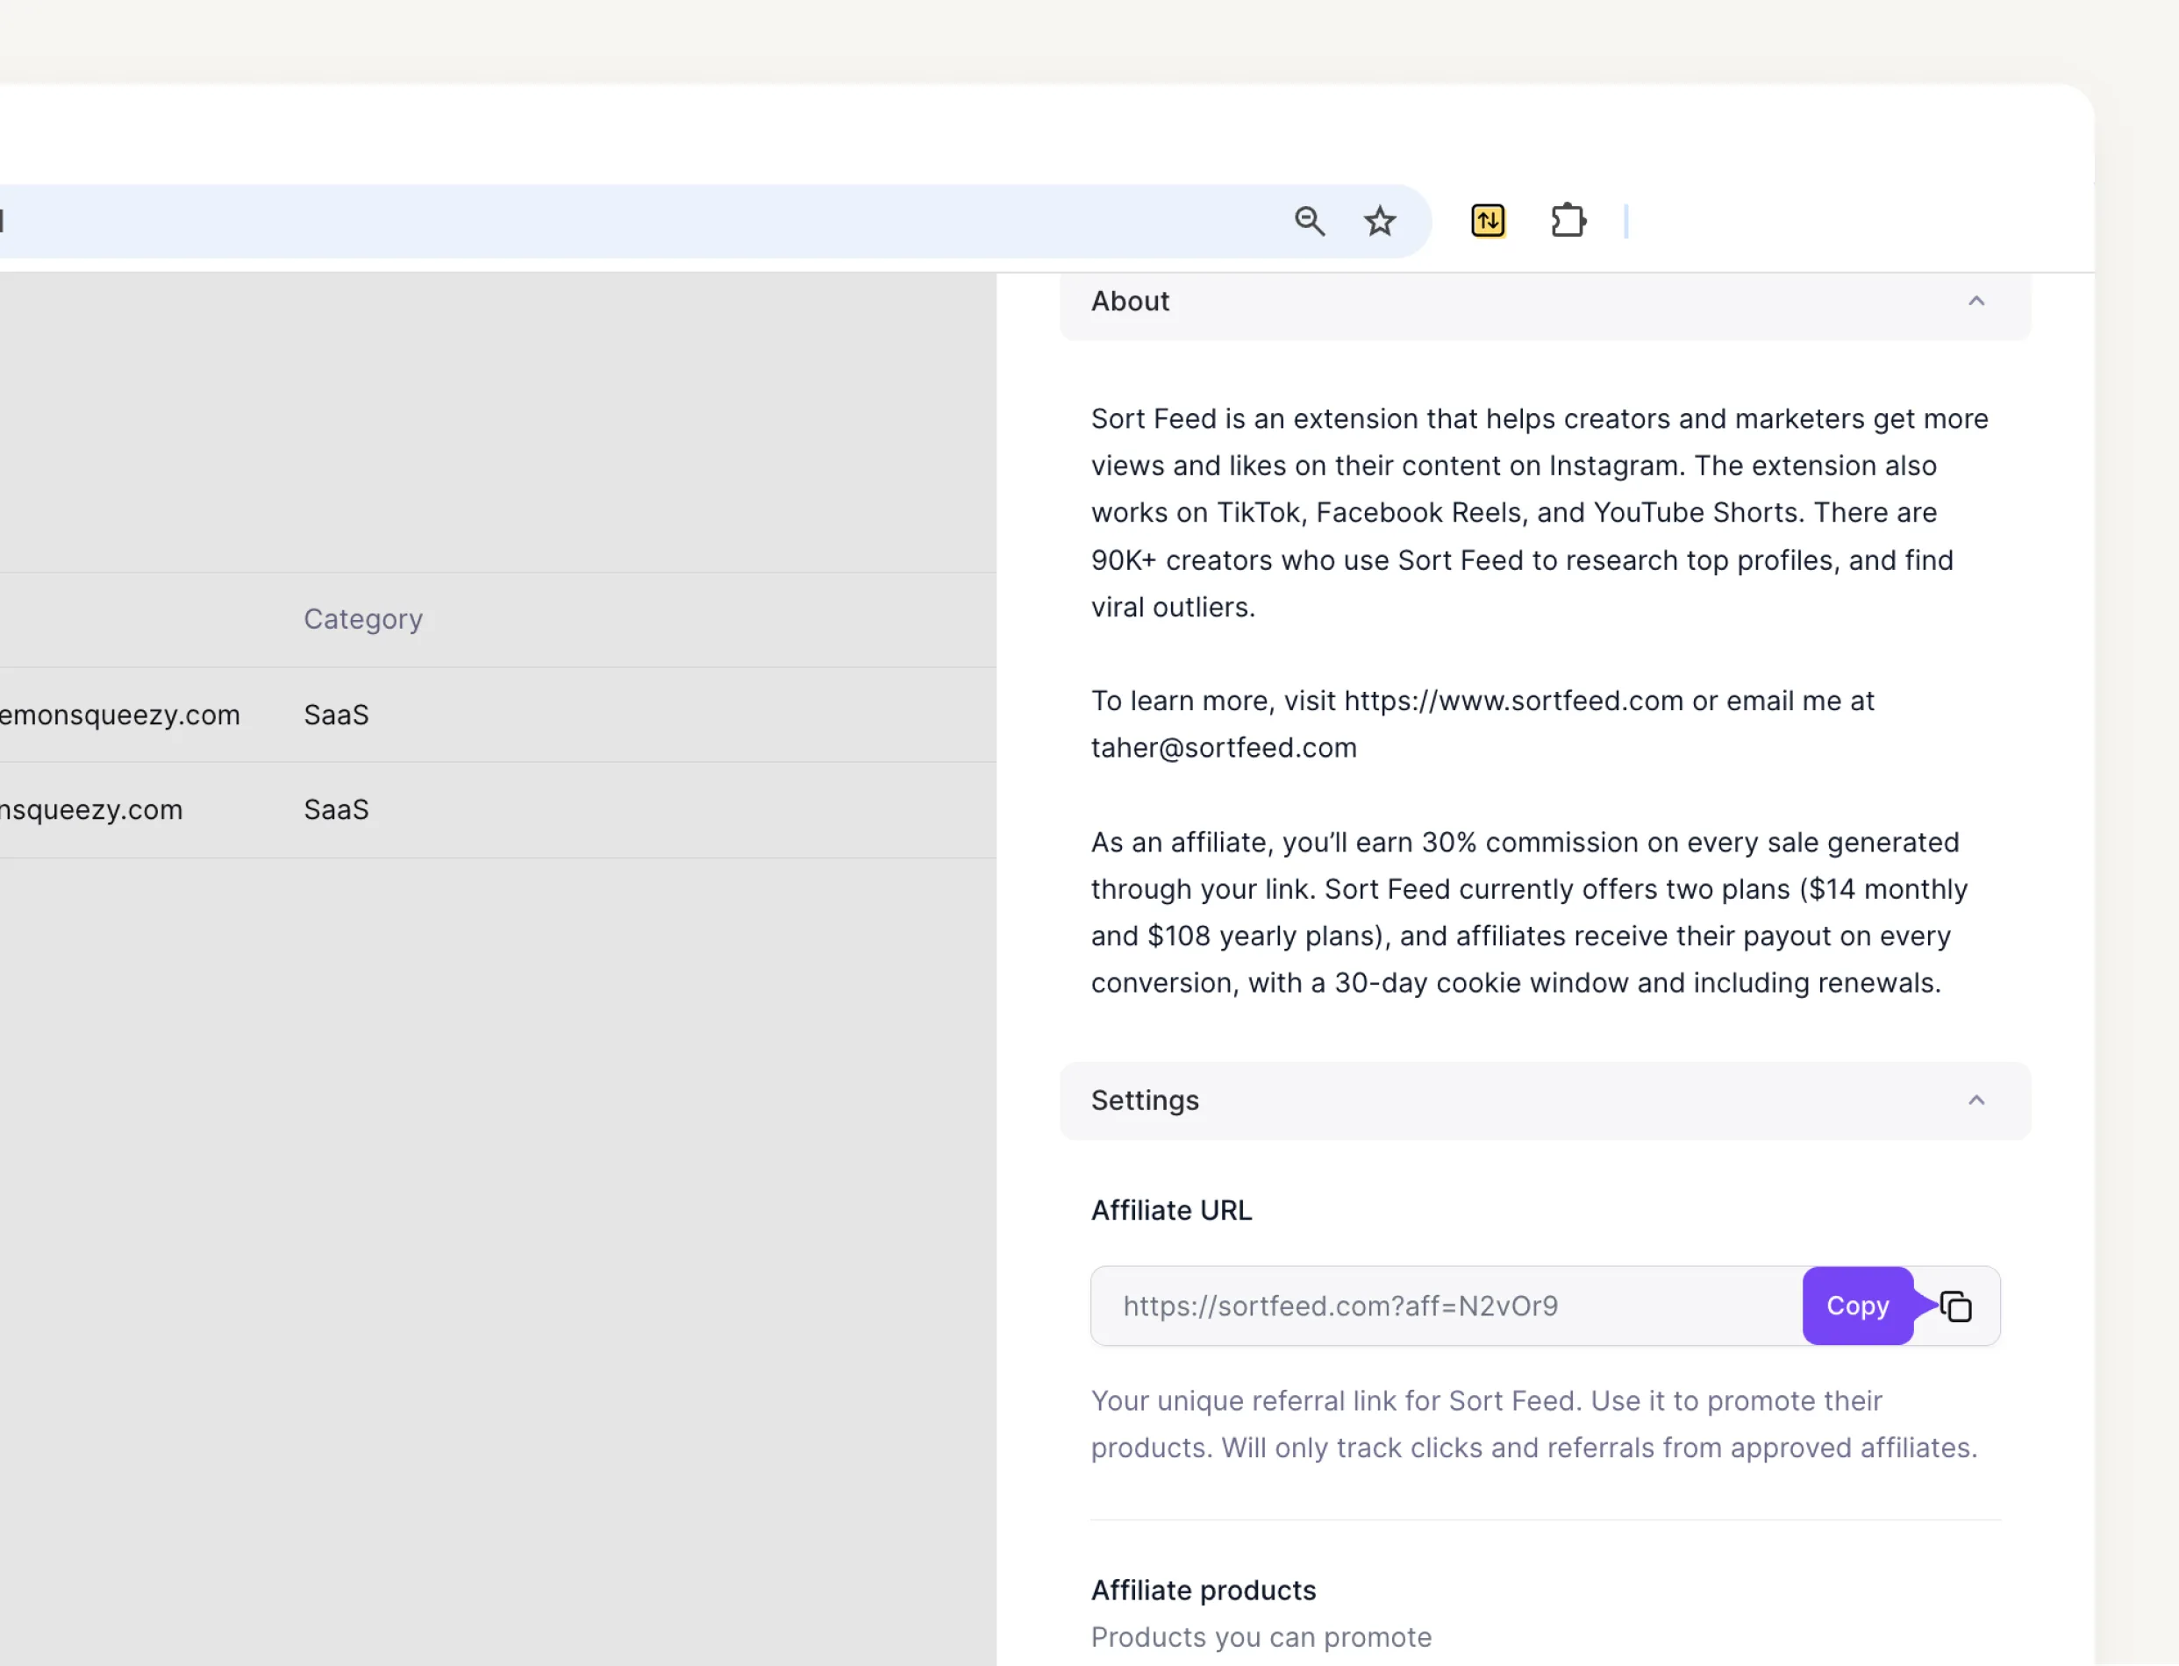This screenshot has height=1666, width=2179.
Task: Click the Settings section title
Action: (1145, 1100)
